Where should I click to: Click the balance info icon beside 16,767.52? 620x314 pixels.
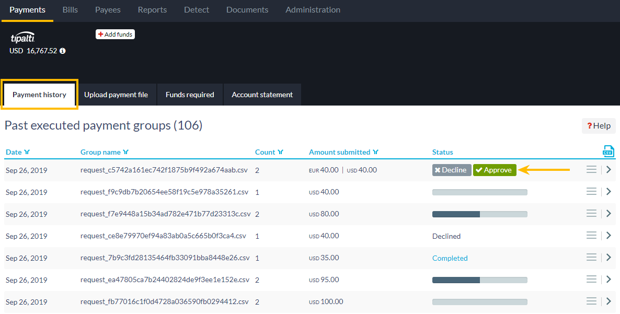pos(63,51)
